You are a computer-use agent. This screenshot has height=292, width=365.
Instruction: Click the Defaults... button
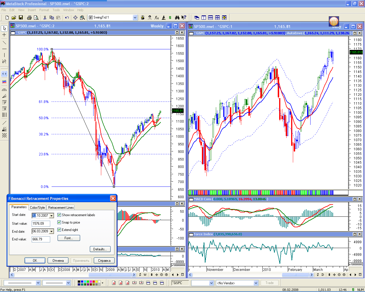[x=100, y=249]
